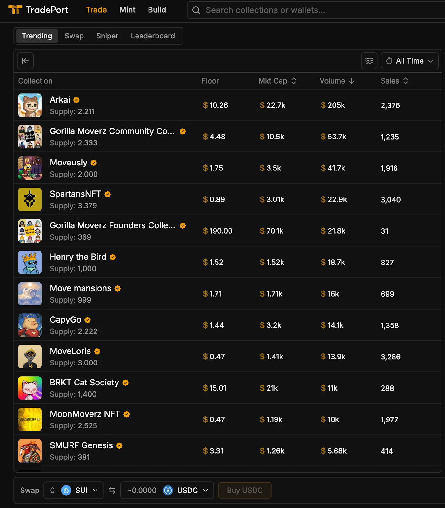445x508 pixels.
Task: Click the swap direction arrows icon
Action: coord(112,490)
